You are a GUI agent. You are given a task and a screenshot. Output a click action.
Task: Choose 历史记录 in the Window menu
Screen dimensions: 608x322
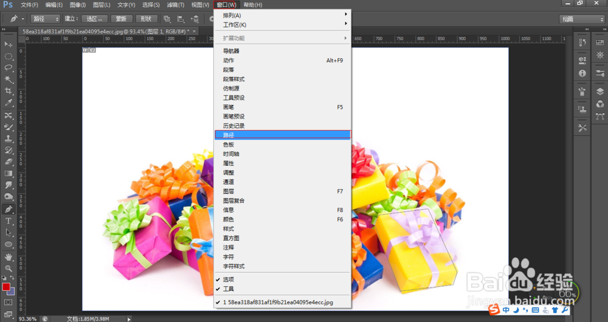pos(282,126)
